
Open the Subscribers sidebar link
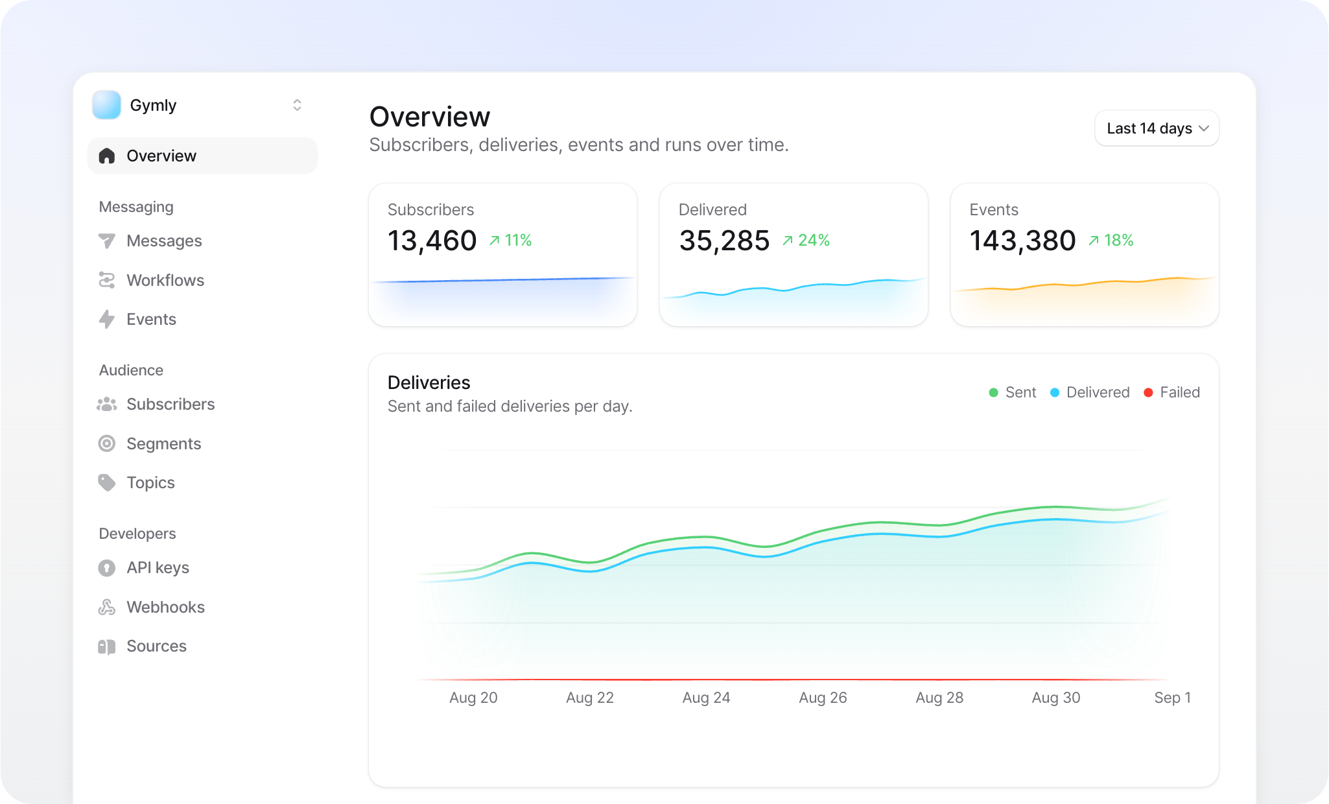(x=171, y=405)
